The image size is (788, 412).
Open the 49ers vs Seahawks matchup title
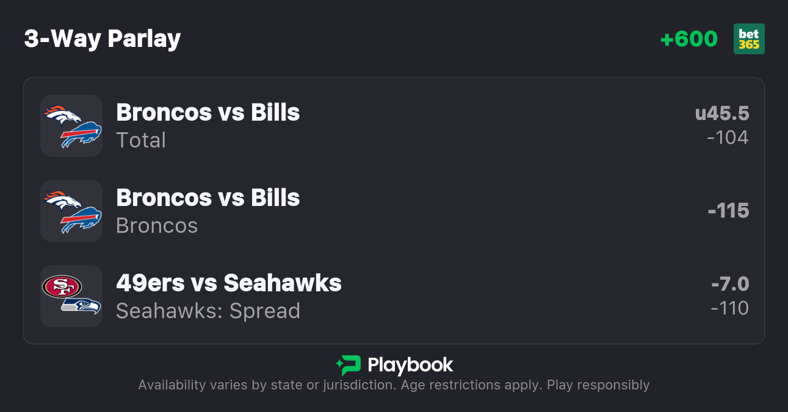[x=228, y=283]
